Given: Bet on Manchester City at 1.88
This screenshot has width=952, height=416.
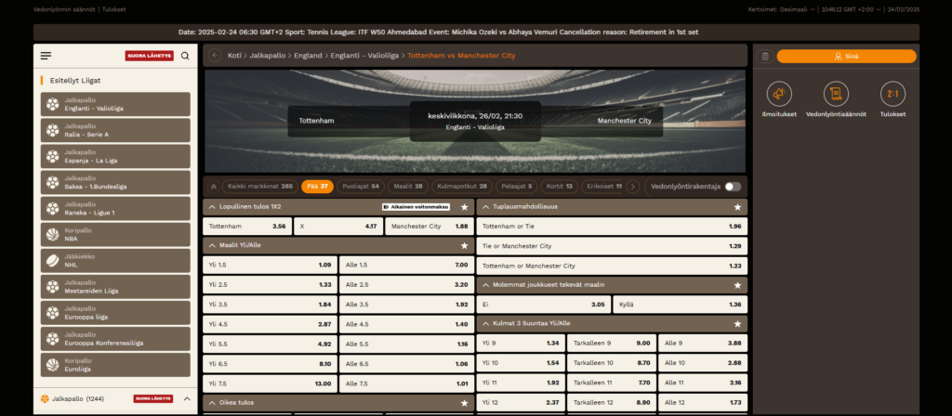Looking at the screenshot, I should pyautogui.click(x=430, y=227).
